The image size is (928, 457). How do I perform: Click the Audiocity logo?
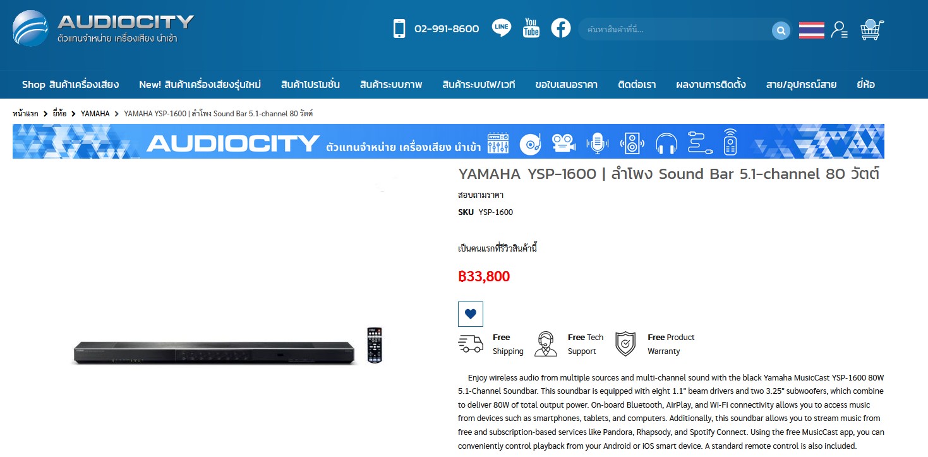point(104,28)
